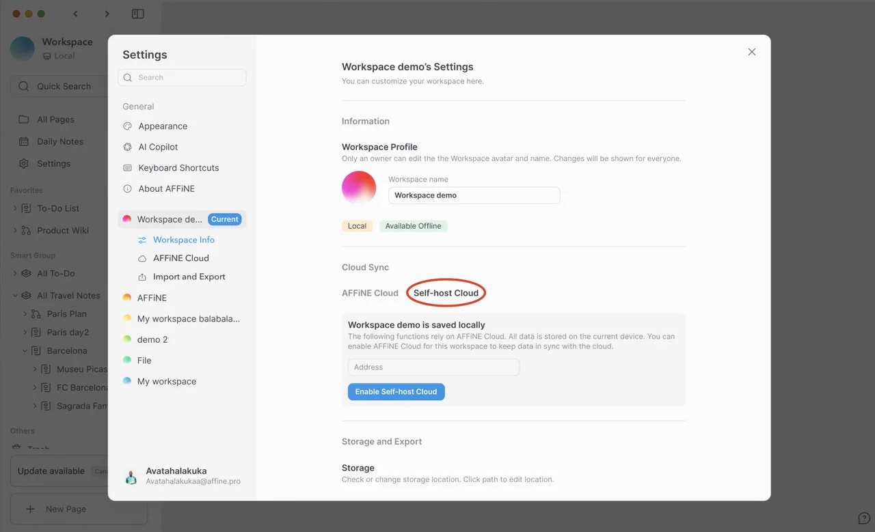Open Avatahalakuka account profile
This screenshot has height=532, width=875.
182,476
